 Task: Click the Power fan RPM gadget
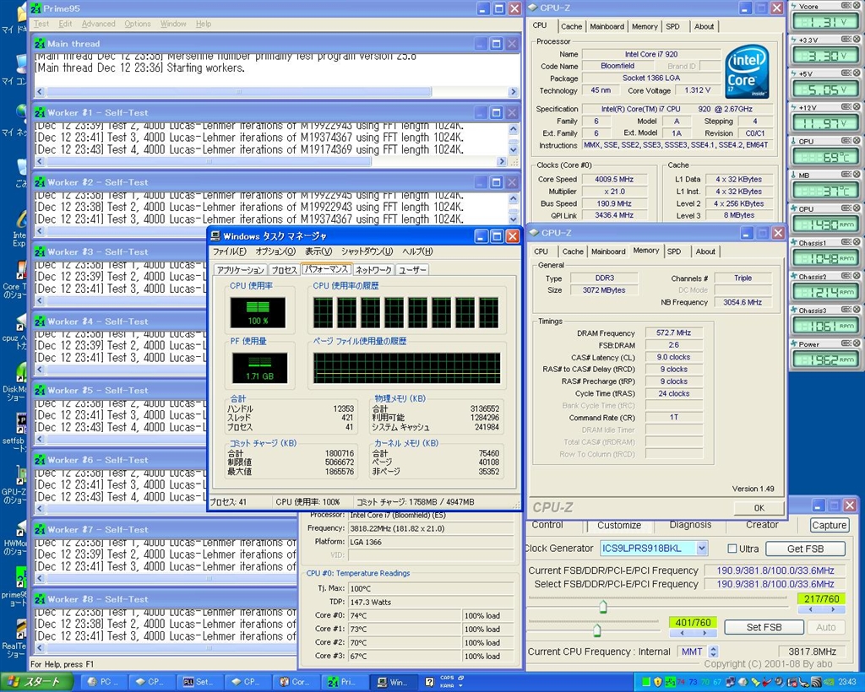[x=825, y=360]
